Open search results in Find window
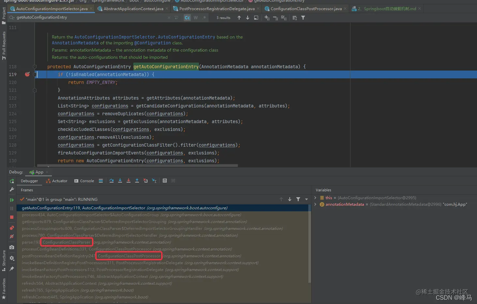The image size is (477, 304). [x=256, y=18]
